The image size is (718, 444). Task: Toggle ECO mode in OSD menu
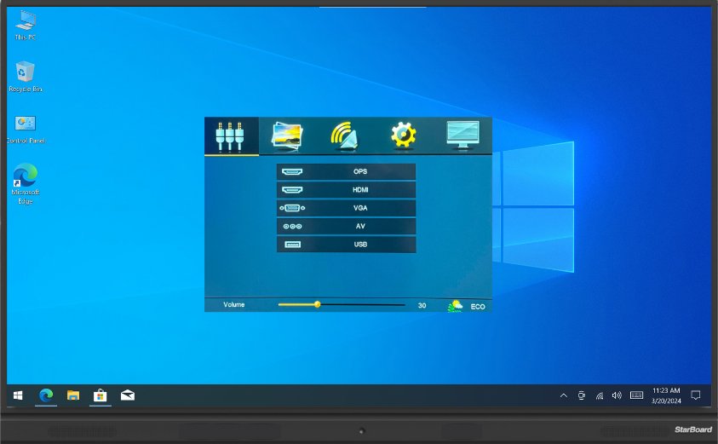tap(467, 305)
